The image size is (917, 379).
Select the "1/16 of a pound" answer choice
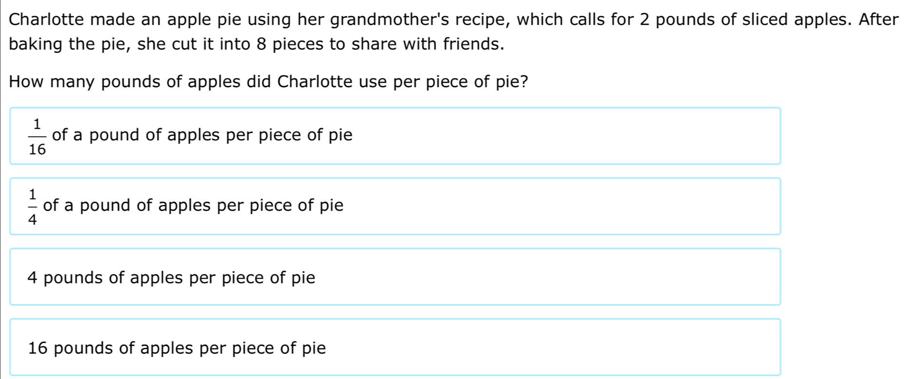coord(394,136)
